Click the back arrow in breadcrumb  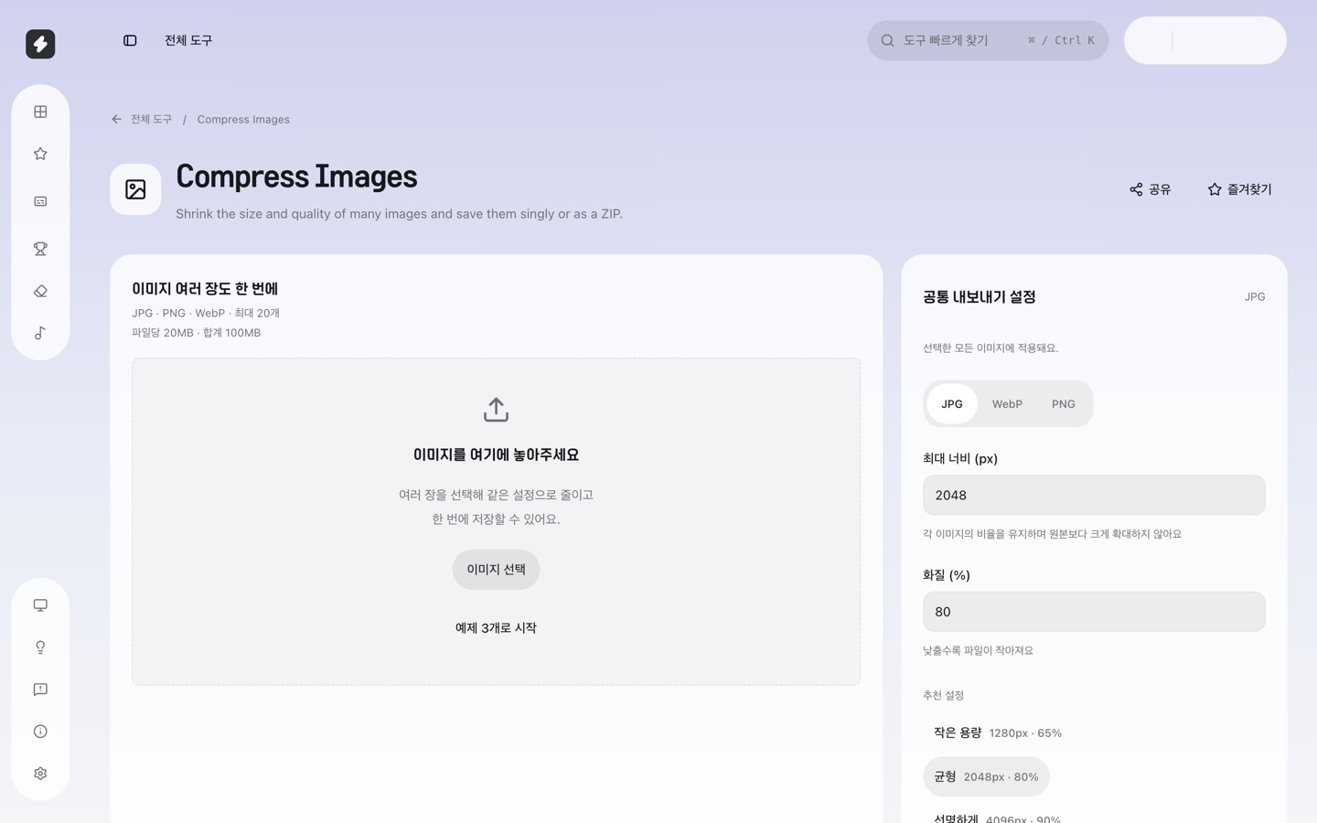(x=116, y=119)
